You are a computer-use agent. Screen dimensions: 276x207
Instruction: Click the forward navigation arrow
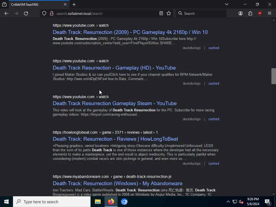click(x=16, y=13)
